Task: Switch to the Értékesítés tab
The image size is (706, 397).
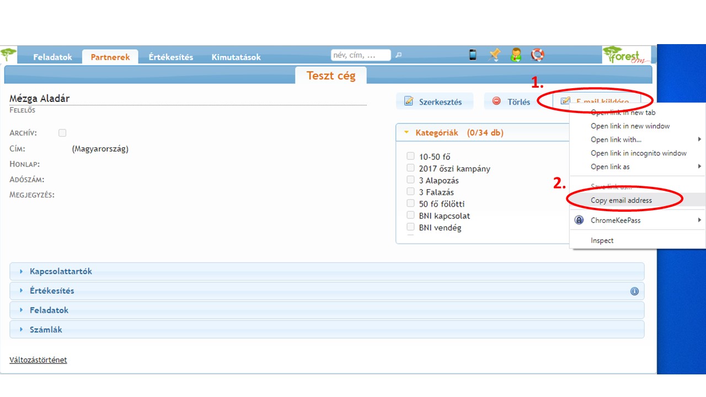Action: 170,57
